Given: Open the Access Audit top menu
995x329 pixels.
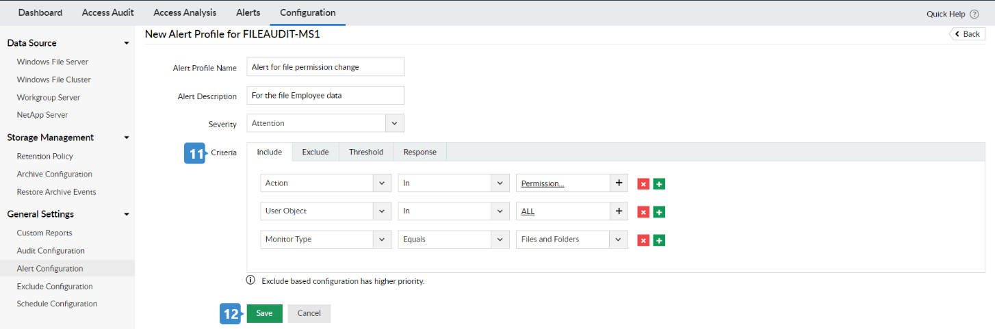Looking at the screenshot, I should pos(108,12).
